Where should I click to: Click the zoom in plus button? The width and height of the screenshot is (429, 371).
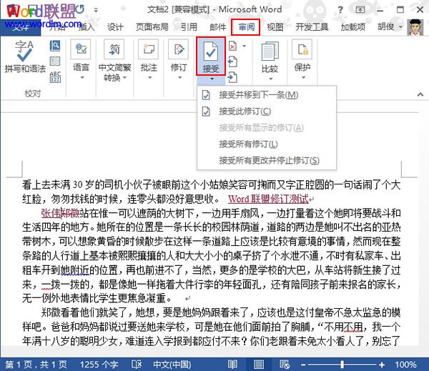click(382, 365)
